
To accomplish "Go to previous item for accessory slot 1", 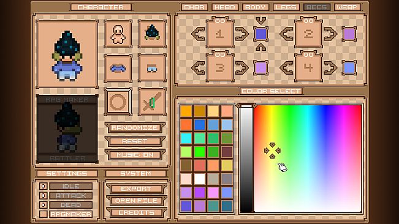I will [198, 34].
